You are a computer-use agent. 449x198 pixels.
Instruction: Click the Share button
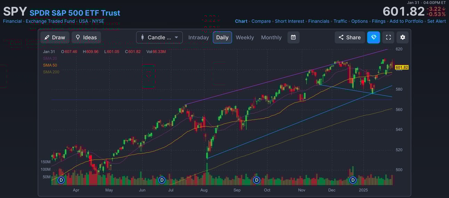point(350,38)
